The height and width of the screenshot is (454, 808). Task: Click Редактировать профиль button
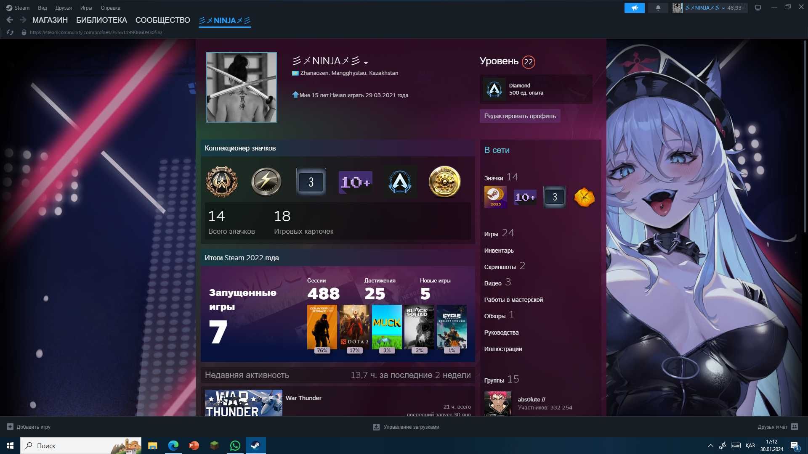tap(520, 116)
